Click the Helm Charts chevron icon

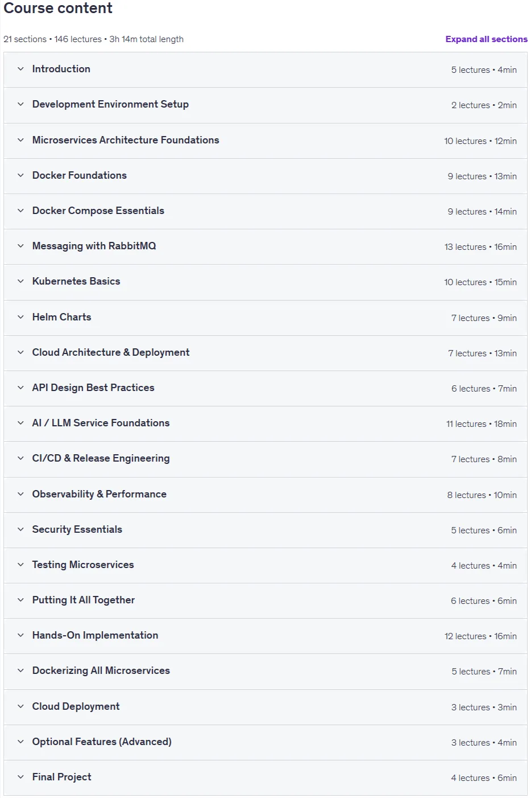click(x=20, y=317)
